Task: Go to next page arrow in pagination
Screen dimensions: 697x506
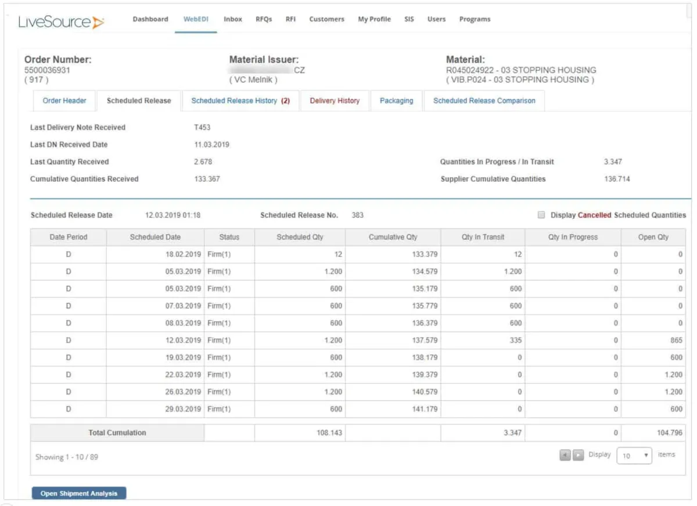Action: [578, 455]
